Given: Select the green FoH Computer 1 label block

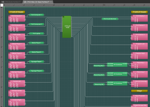Looking at the screenshot, I should point(37,15).
